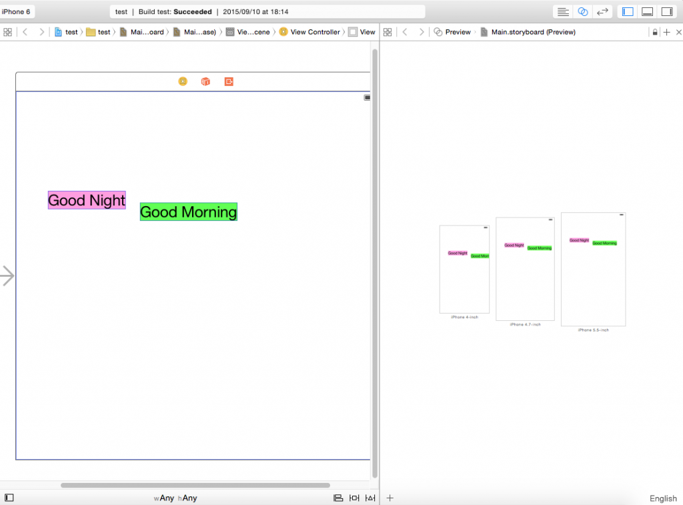Open the wAny hAny size class selector

175,498
